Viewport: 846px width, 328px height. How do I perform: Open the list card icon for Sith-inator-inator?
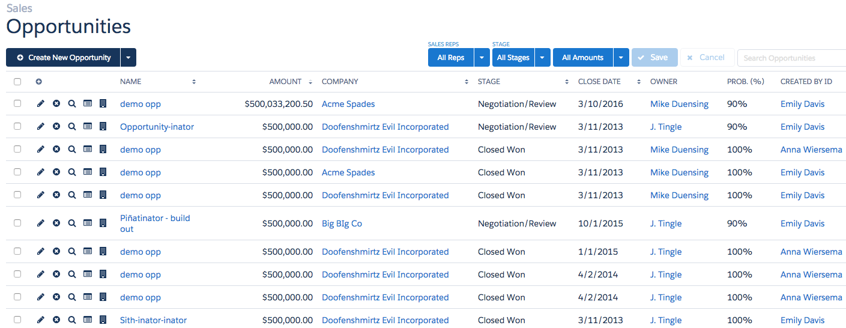click(x=88, y=320)
